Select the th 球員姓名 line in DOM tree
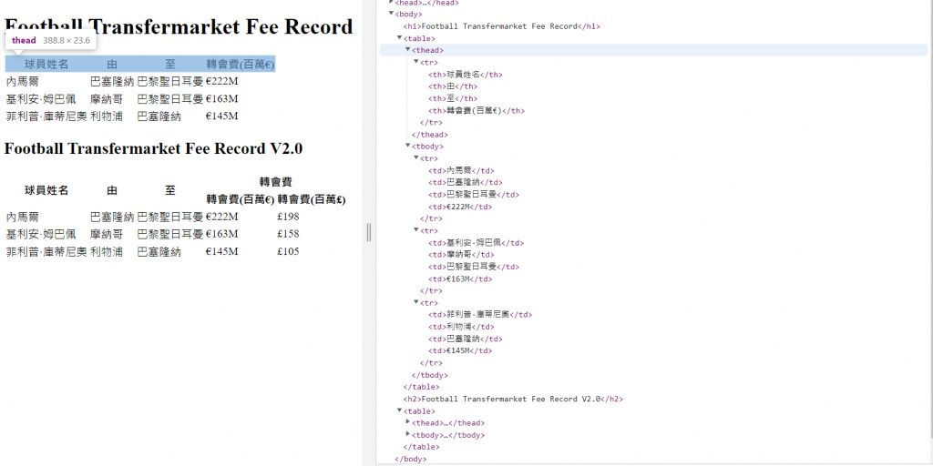The image size is (933, 466). pos(466,75)
